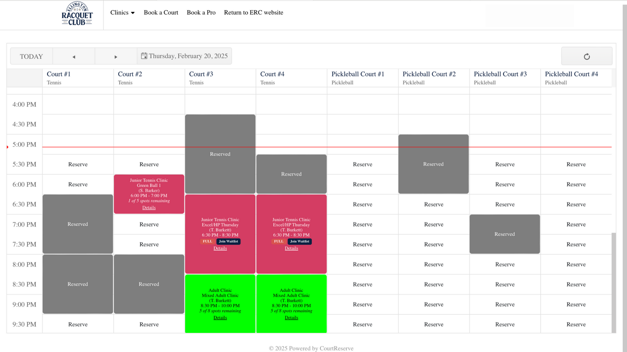Open Details of Court #4 Excel/HP clinic
Image resolution: width=627 pixels, height=352 pixels.
tap(291, 248)
